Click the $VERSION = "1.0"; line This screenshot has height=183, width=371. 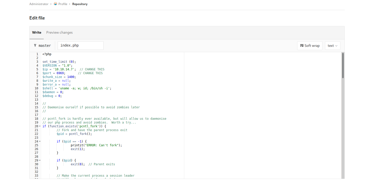(x=57, y=66)
